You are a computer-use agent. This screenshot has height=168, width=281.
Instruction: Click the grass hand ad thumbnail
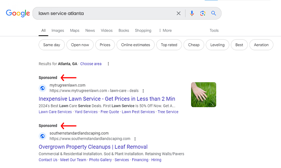[x=203, y=95]
